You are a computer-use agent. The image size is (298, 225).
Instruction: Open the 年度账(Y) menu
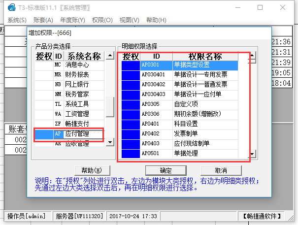(x=72, y=20)
